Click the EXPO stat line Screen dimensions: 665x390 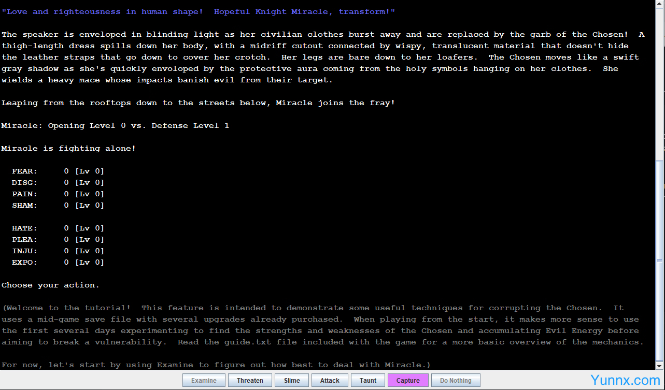click(x=58, y=263)
